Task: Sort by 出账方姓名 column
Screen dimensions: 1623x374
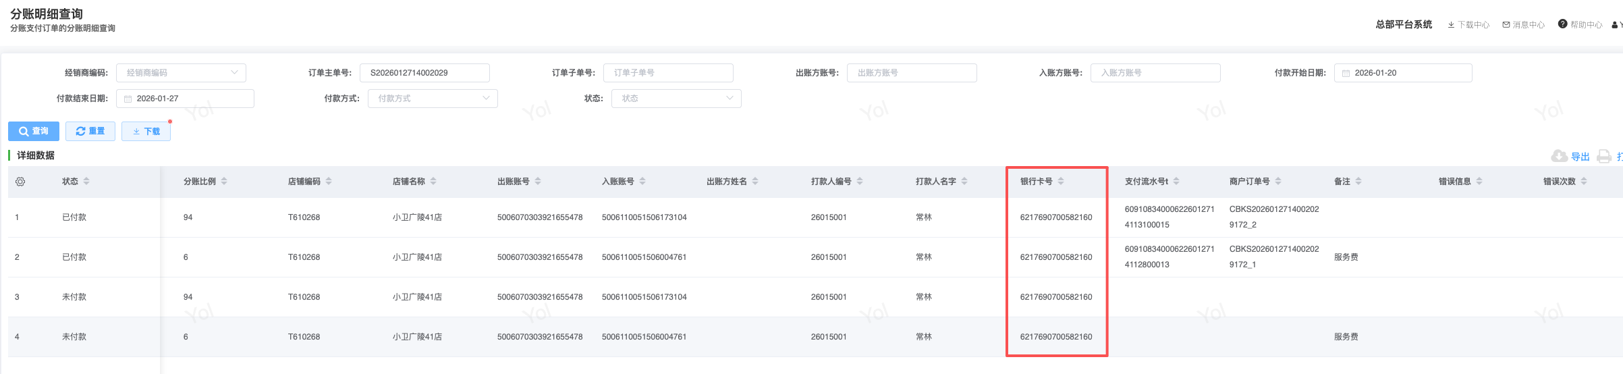Action: click(755, 182)
